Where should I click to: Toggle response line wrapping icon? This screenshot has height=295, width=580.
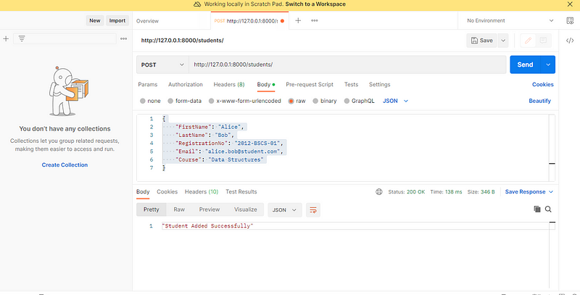[x=313, y=210]
